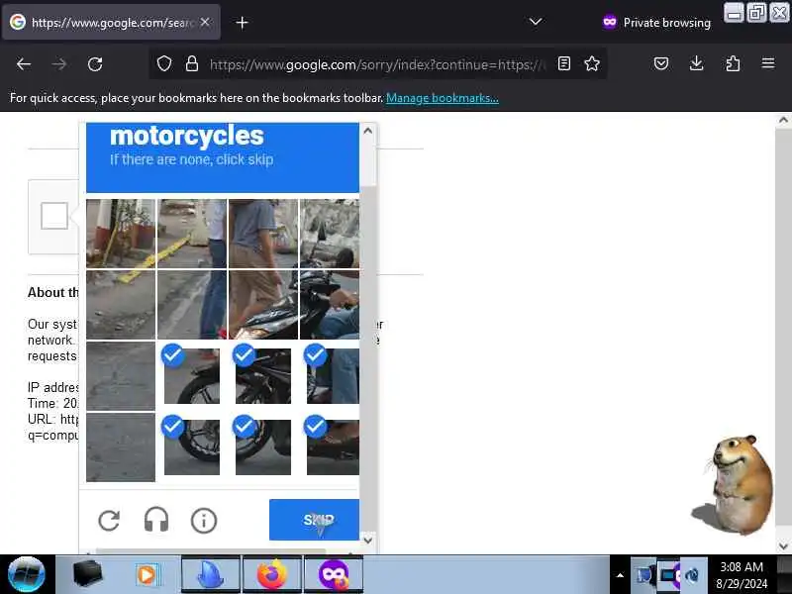Deselect the checked rider's leg tile
This screenshot has width=792, height=594.
(x=330, y=376)
